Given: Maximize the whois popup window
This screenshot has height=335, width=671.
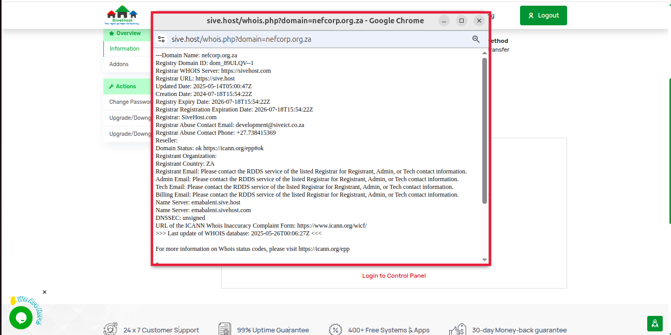Looking at the screenshot, I should click(x=462, y=21).
